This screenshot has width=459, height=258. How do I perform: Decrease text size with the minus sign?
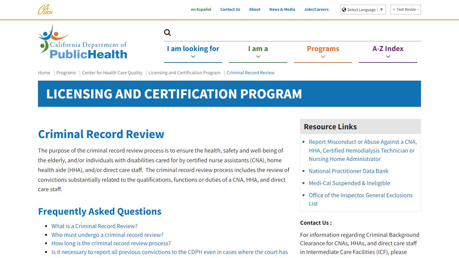pos(418,9)
